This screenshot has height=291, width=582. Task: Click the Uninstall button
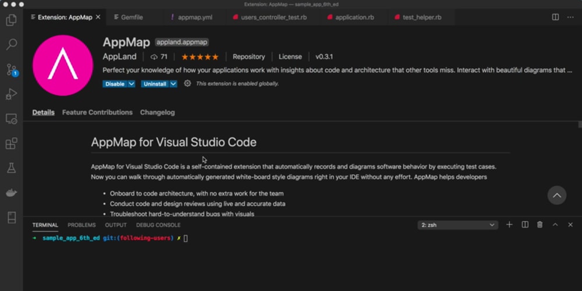155,84
